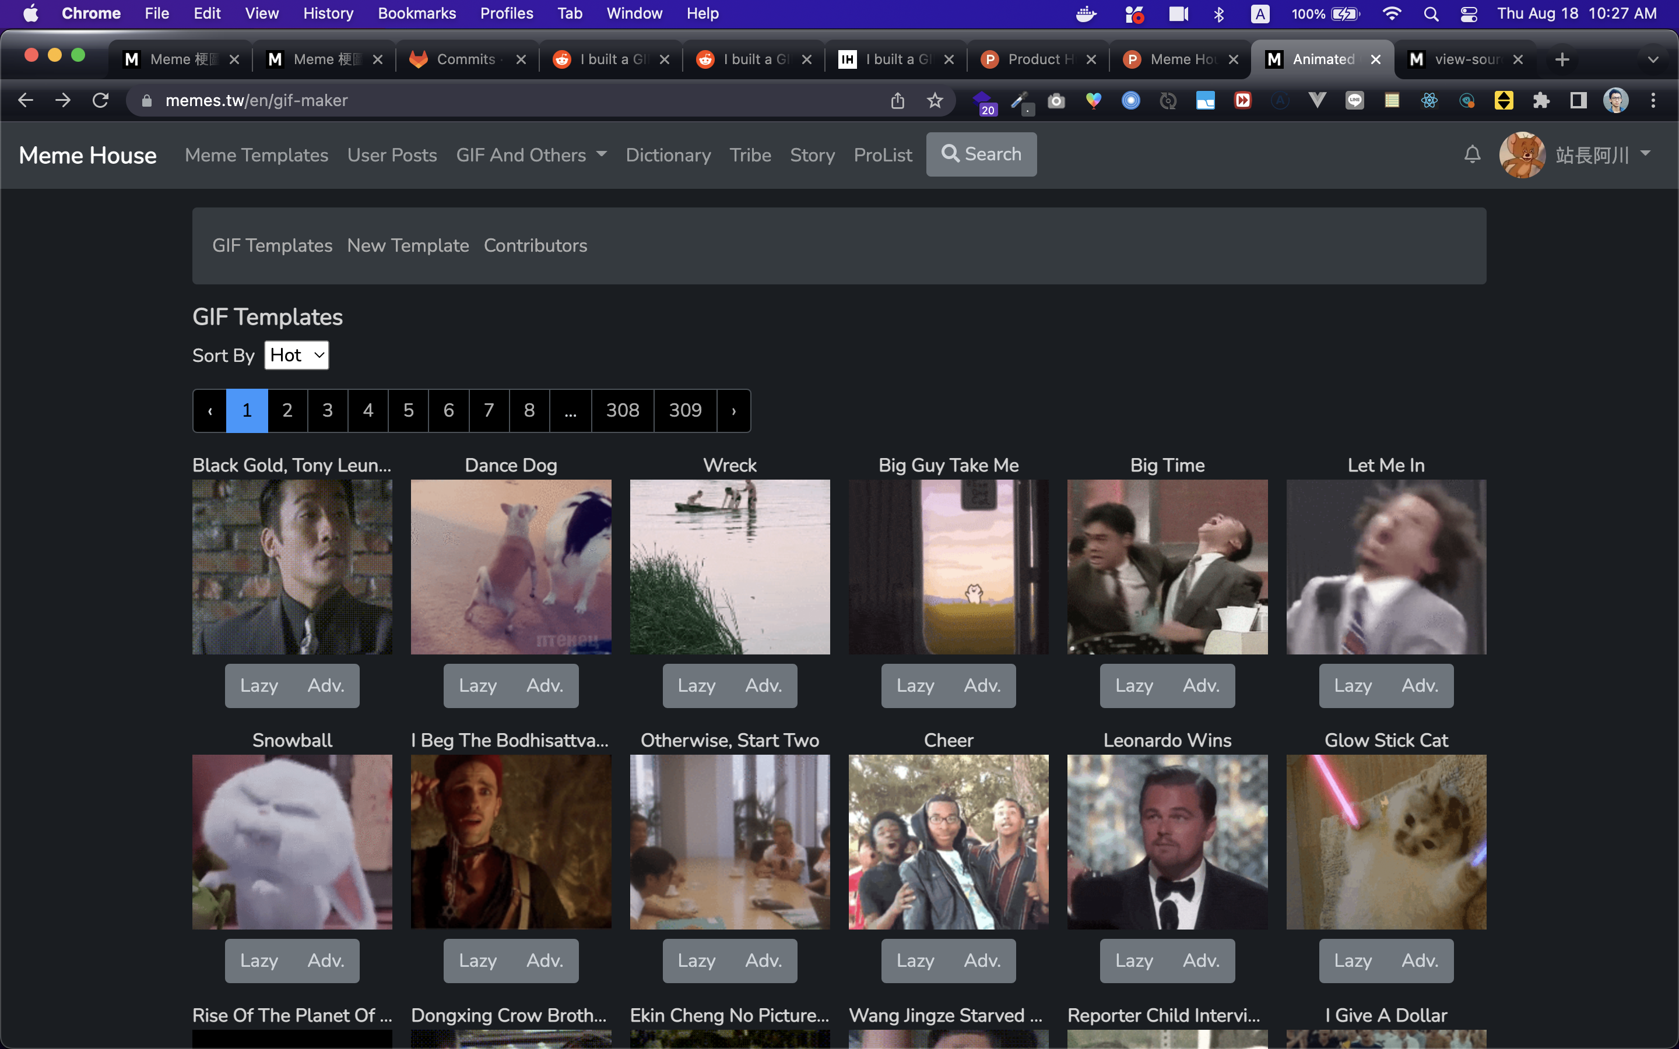Open New Template link

pyautogui.click(x=408, y=245)
